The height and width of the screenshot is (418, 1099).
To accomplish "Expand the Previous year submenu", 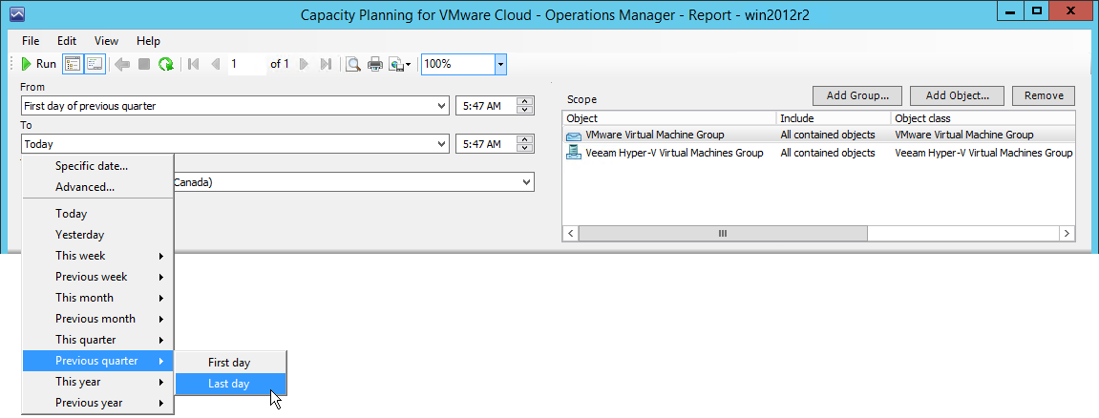I will 98,403.
